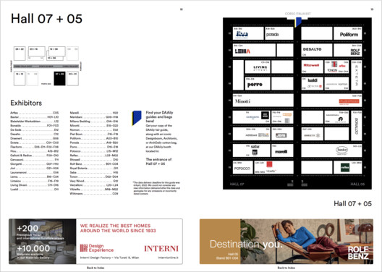382x272 pixels.
Task: Click the blue DAAily flag beside guides text
Action: [137, 118]
